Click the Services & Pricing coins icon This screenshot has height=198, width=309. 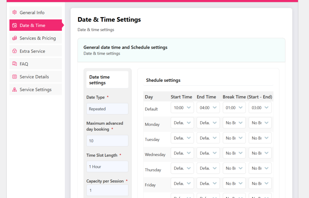[x=14, y=38]
